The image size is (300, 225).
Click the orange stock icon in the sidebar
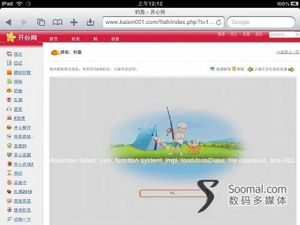[10, 72]
